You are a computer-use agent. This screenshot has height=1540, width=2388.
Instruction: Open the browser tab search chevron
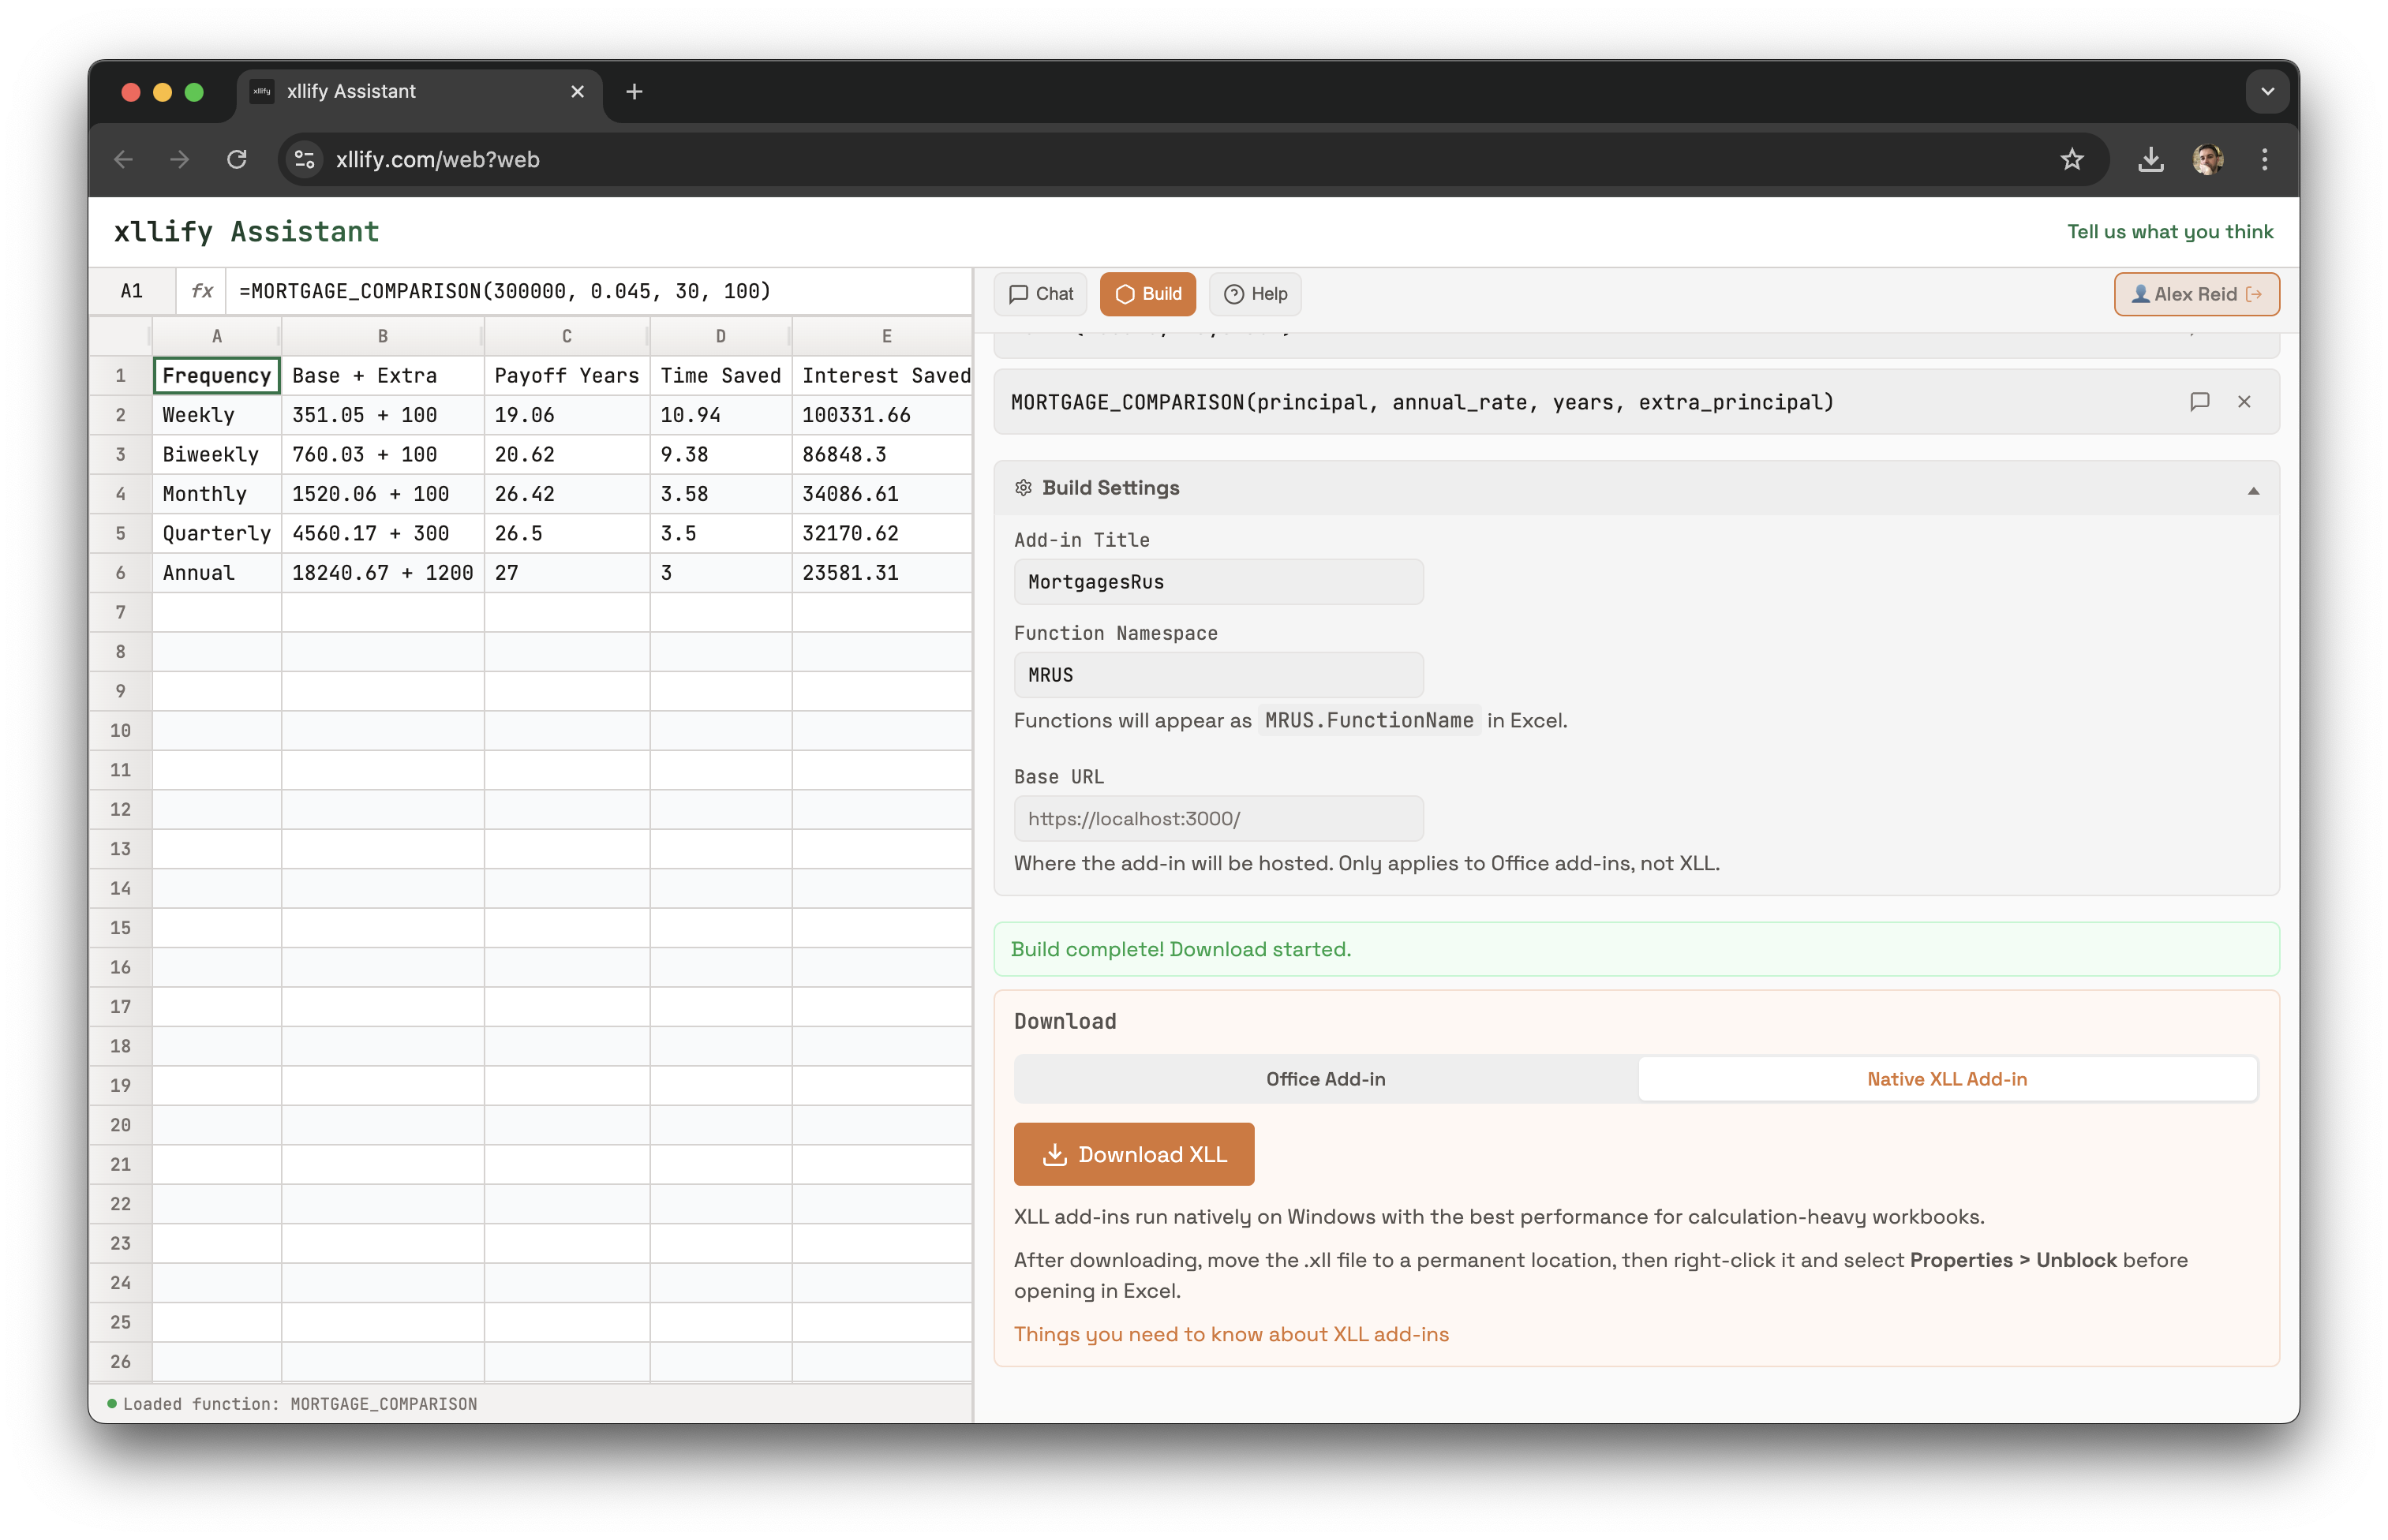pyautogui.click(x=2268, y=91)
